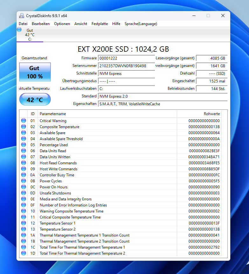The height and width of the screenshot is (274, 249).
Task: Click the Rohwerte column header
Action: (x=199, y=114)
